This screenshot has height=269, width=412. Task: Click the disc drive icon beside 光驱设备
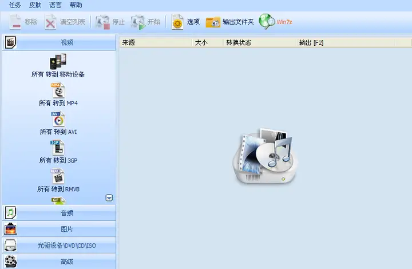pos(10,246)
